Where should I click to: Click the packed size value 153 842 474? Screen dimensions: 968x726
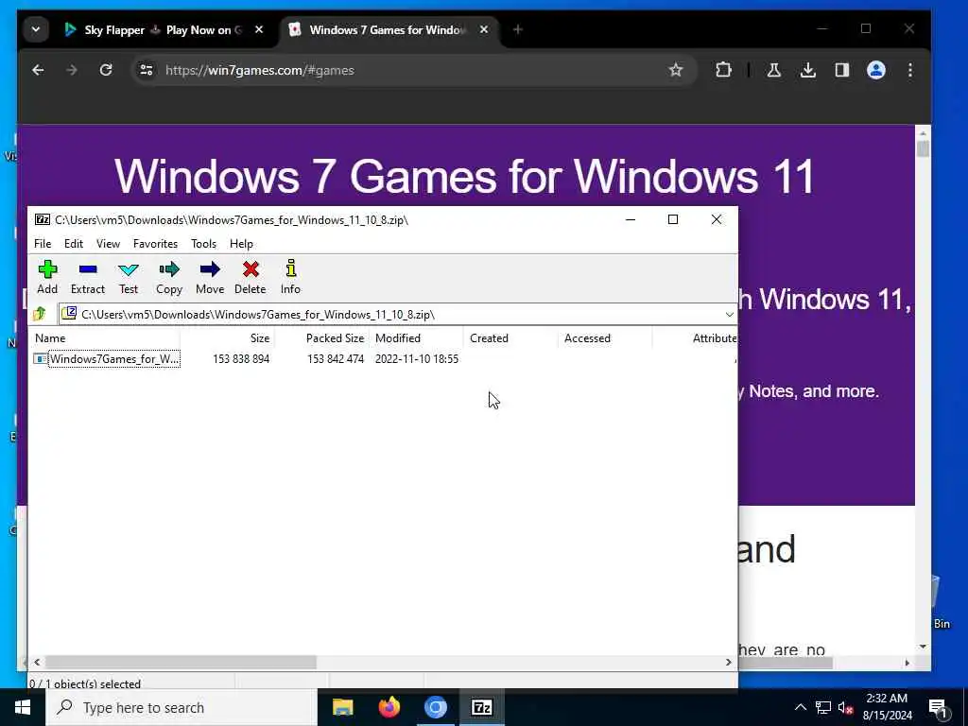click(336, 358)
